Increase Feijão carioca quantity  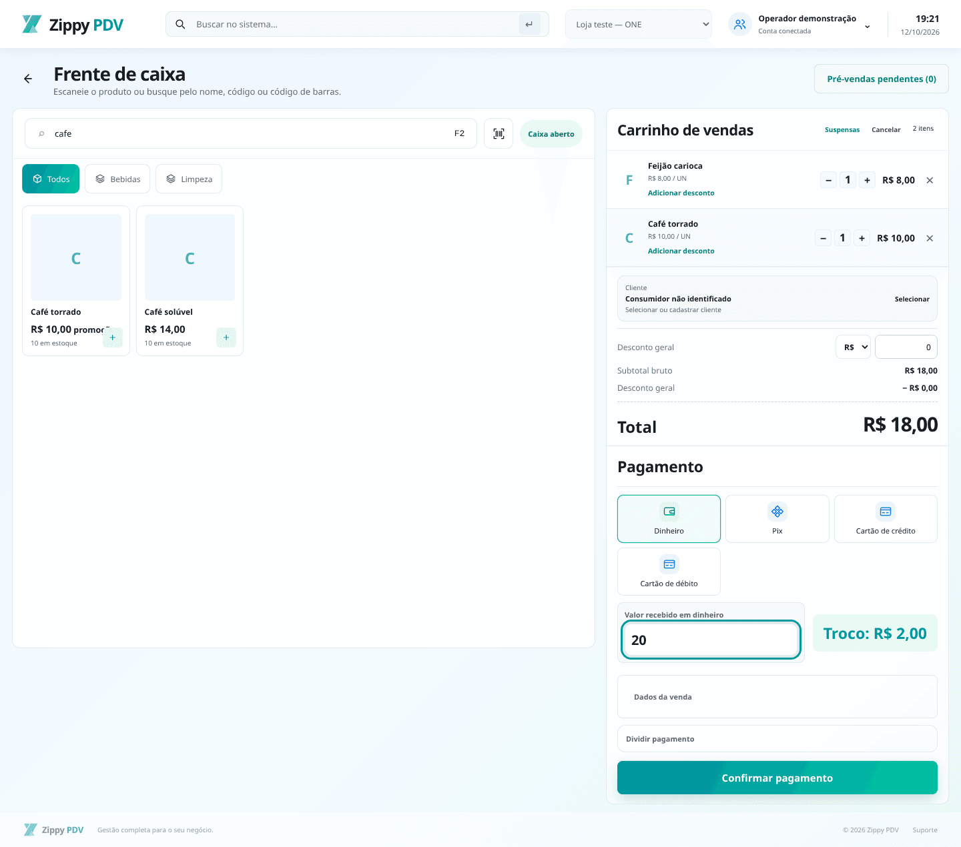867,180
